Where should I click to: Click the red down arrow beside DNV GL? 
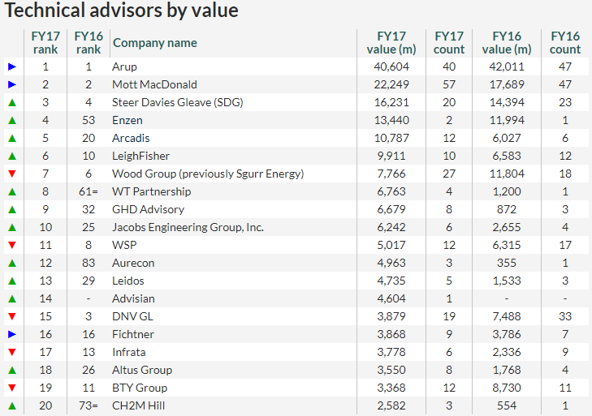pyautogui.click(x=11, y=316)
